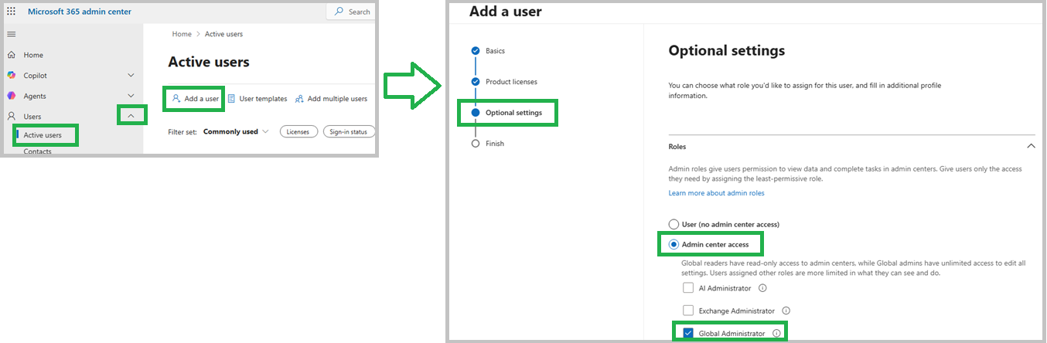The height and width of the screenshot is (343, 1047).
Task: Click the Agents icon in sidebar
Action: click(x=11, y=96)
